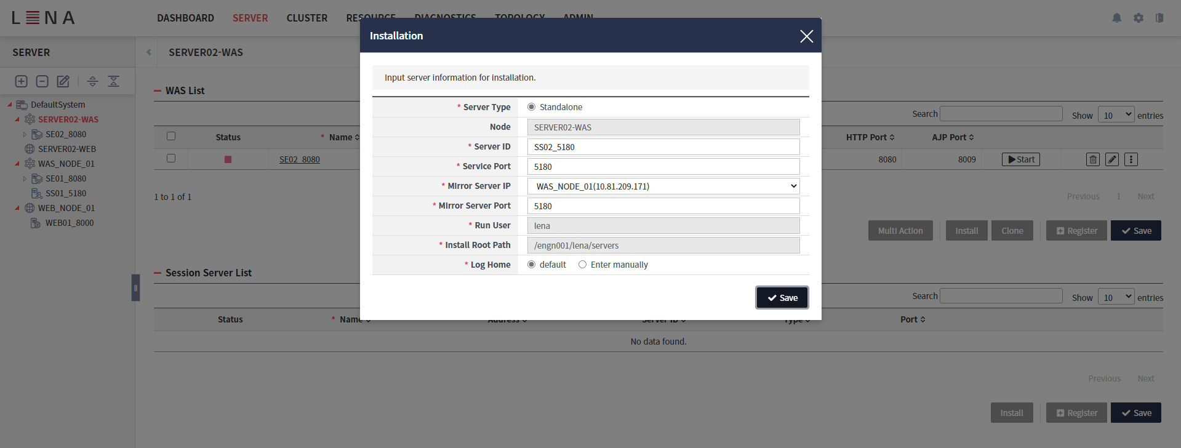Open the Mirror Server IP dropdown
The image size is (1181, 448).
(x=663, y=186)
